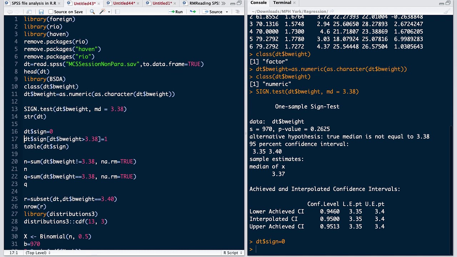
Task: Click on 'library(foreign)' code line
Action: coord(50,19)
